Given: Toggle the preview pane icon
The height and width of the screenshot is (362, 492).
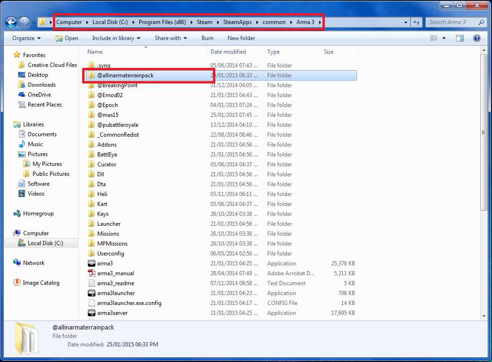Looking at the screenshot, I should tap(460, 38).
